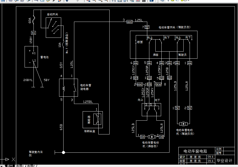Screen dimensions: 238x167
Task: Select the D4 connector at pin 2
Action: (190, 108)
